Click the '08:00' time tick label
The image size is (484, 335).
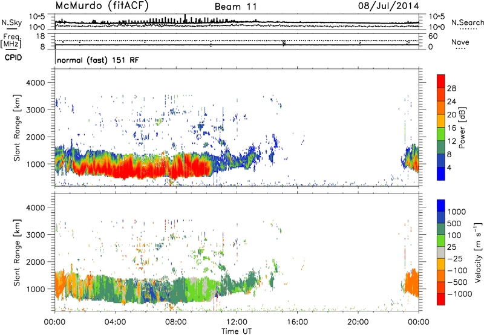click(x=176, y=322)
